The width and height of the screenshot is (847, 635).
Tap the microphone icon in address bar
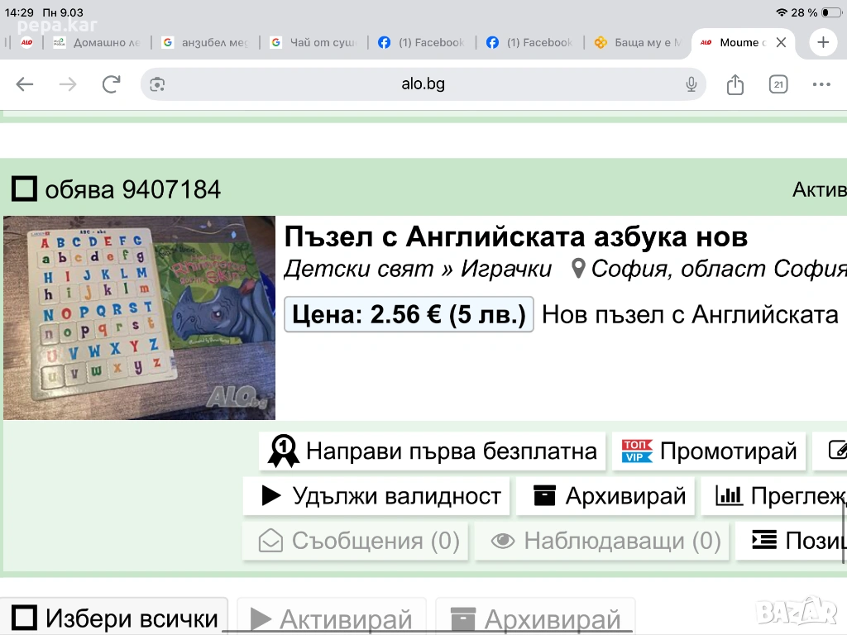(x=691, y=84)
